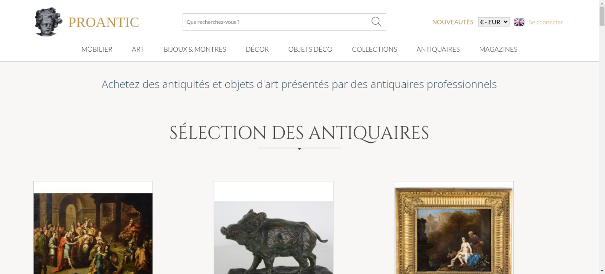This screenshot has height=274, width=605.
Task: Open the € - EUR currency dropdown
Action: point(493,22)
